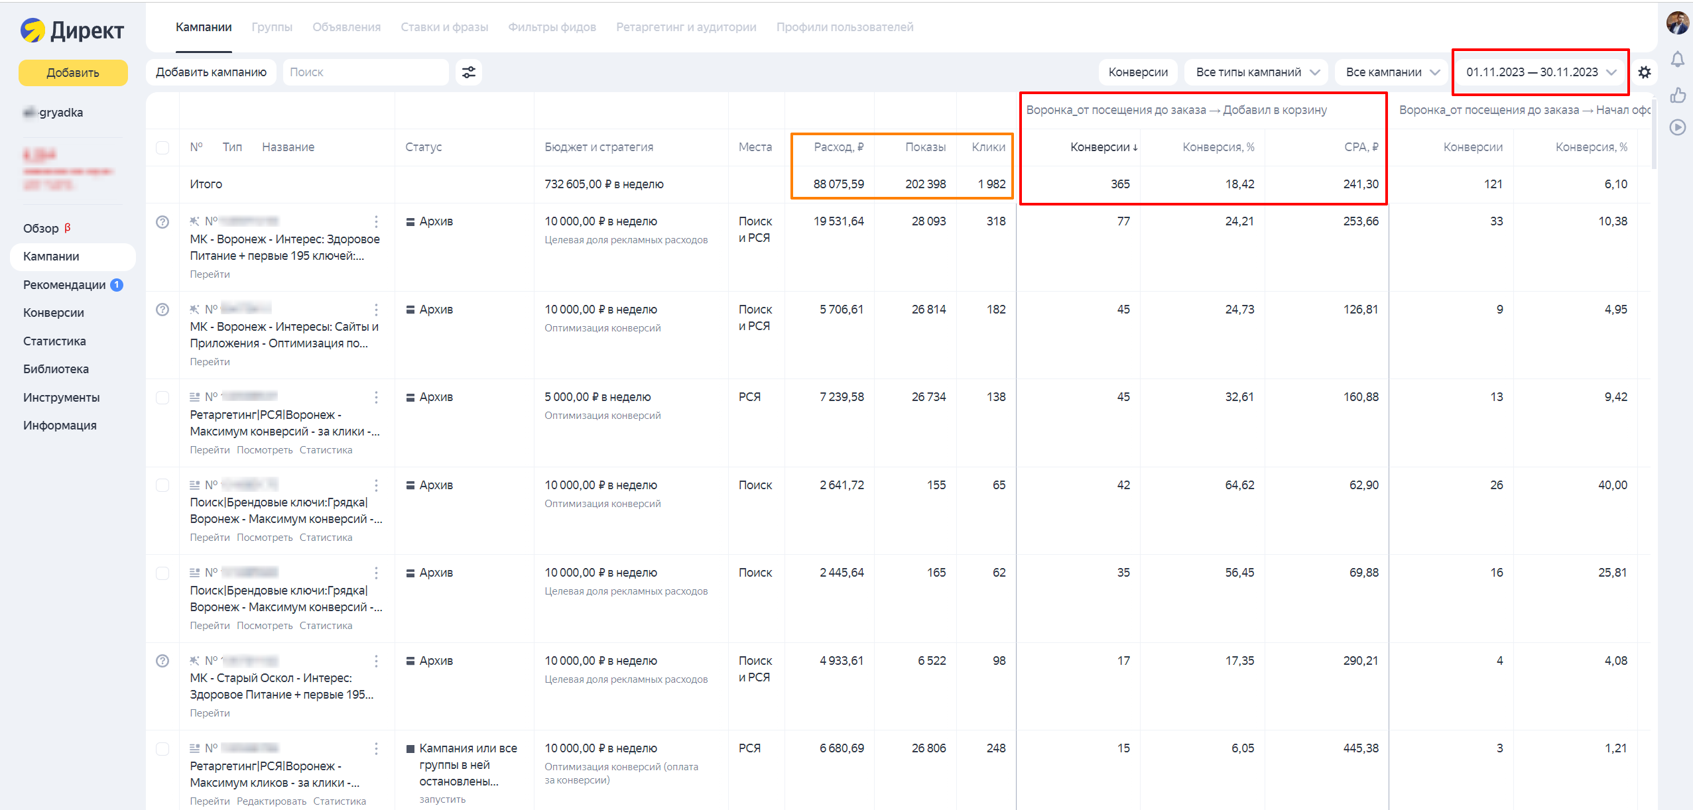Click Перейти under the МК Старый Оскол campaign
This screenshot has height=810, width=1693.
point(210,713)
